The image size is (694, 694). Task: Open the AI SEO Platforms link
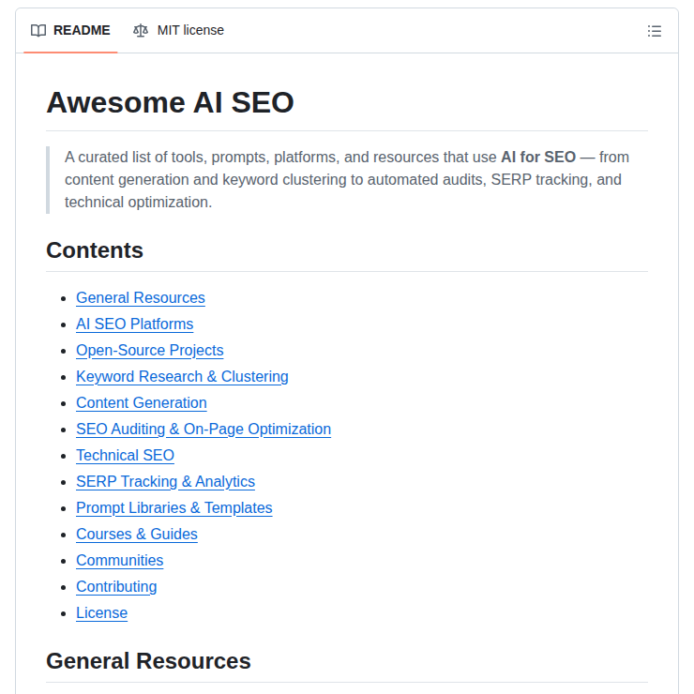pos(134,324)
